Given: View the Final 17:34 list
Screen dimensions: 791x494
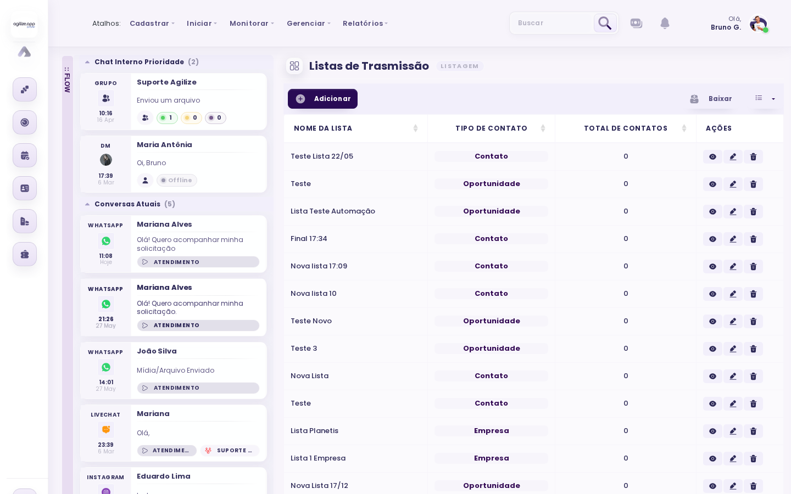Looking at the screenshot, I should [712, 239].
